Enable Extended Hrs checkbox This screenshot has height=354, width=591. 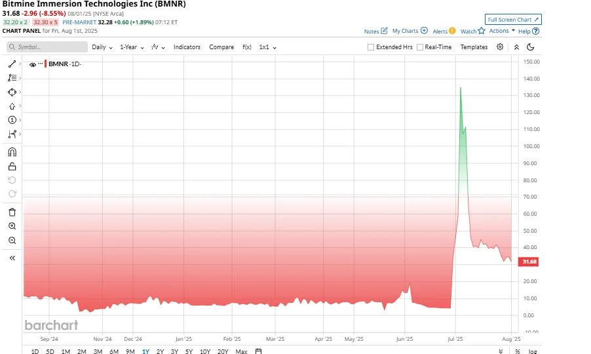(370, 47)
